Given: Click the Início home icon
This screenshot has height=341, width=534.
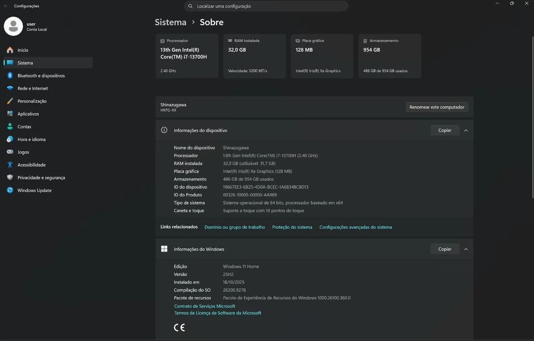Looking at the screenshot, I should 10,50.
